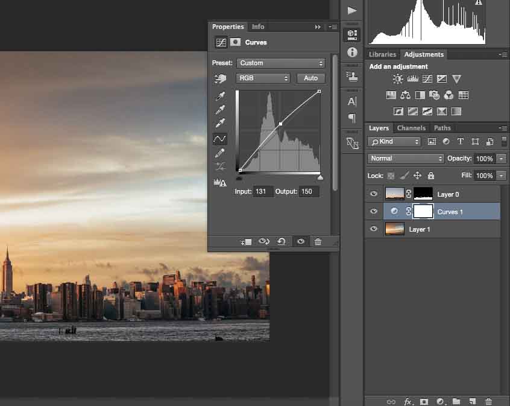The image size is (510, 406).
Task: Pick the gray point eyedropper in Curves
Action: (x=220, y=110)
